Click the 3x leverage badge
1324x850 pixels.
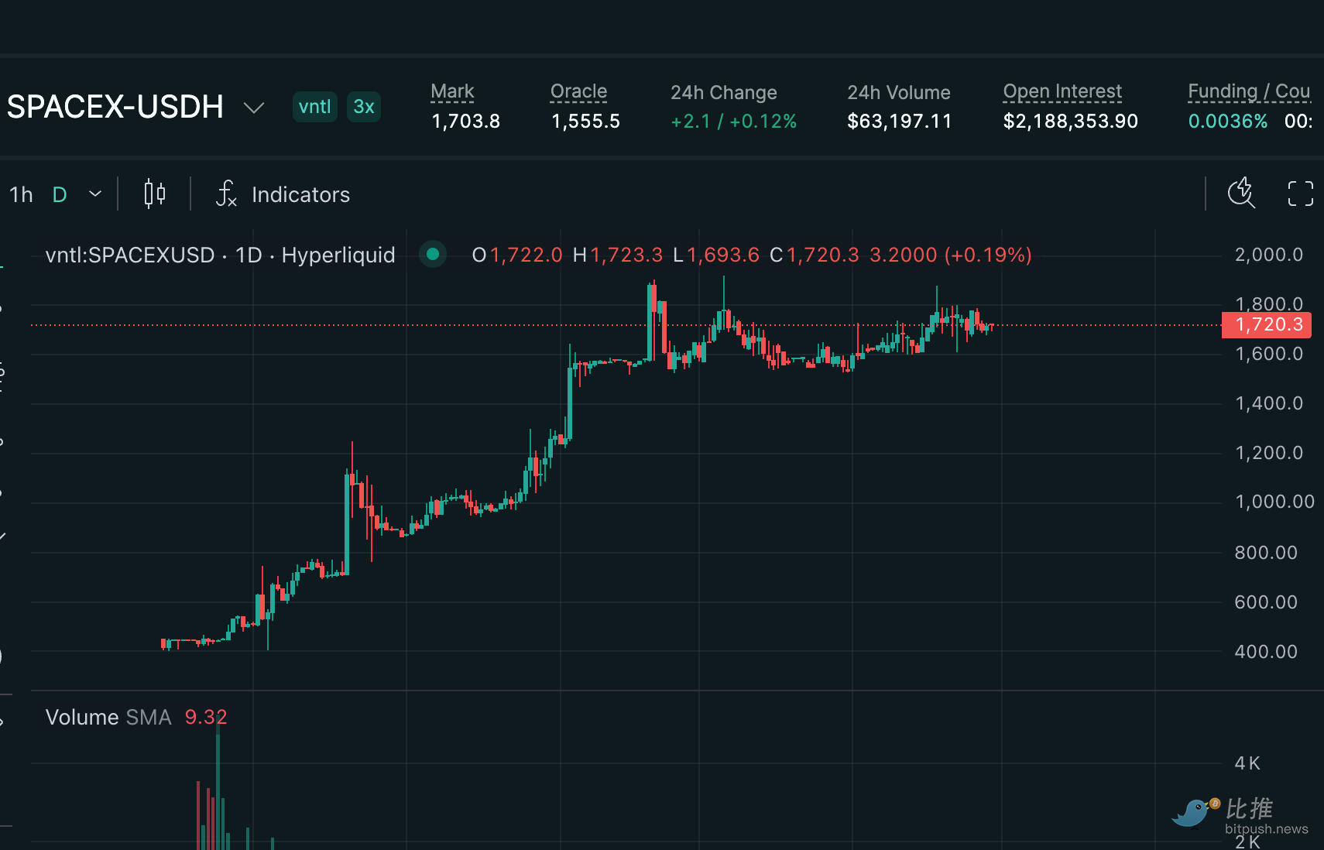click(363, 107)
